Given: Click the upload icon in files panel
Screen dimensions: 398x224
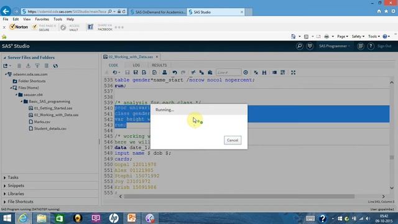Looking at the screenshot, I should pyautogui.click(x=37, y=66).
